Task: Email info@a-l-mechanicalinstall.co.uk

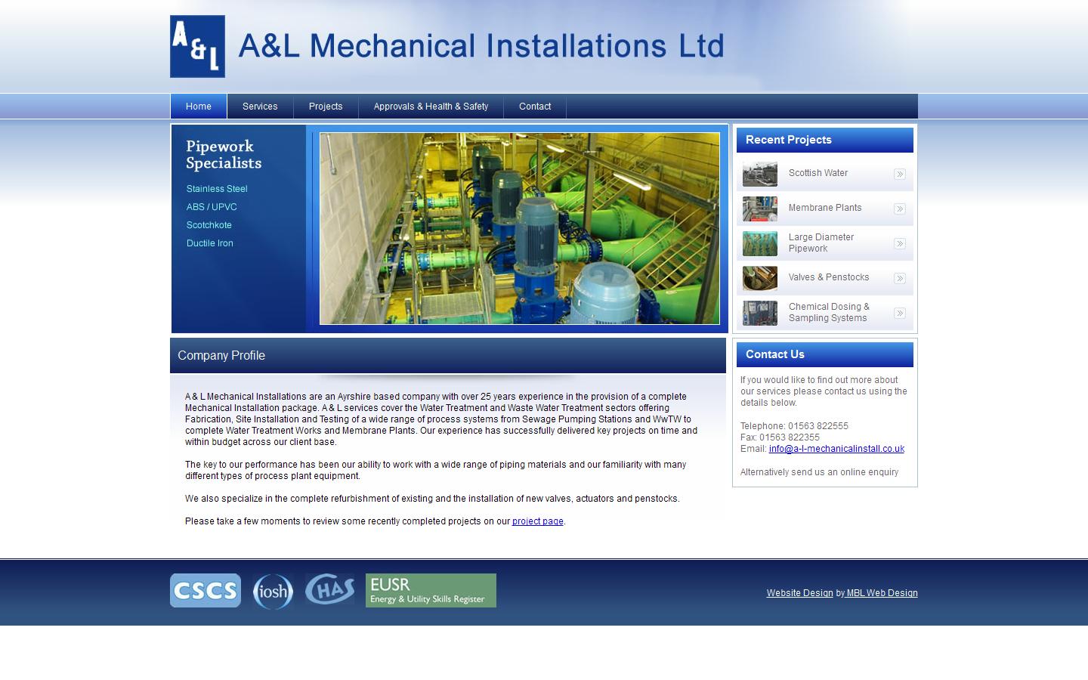Action: [x=836, y=448]
